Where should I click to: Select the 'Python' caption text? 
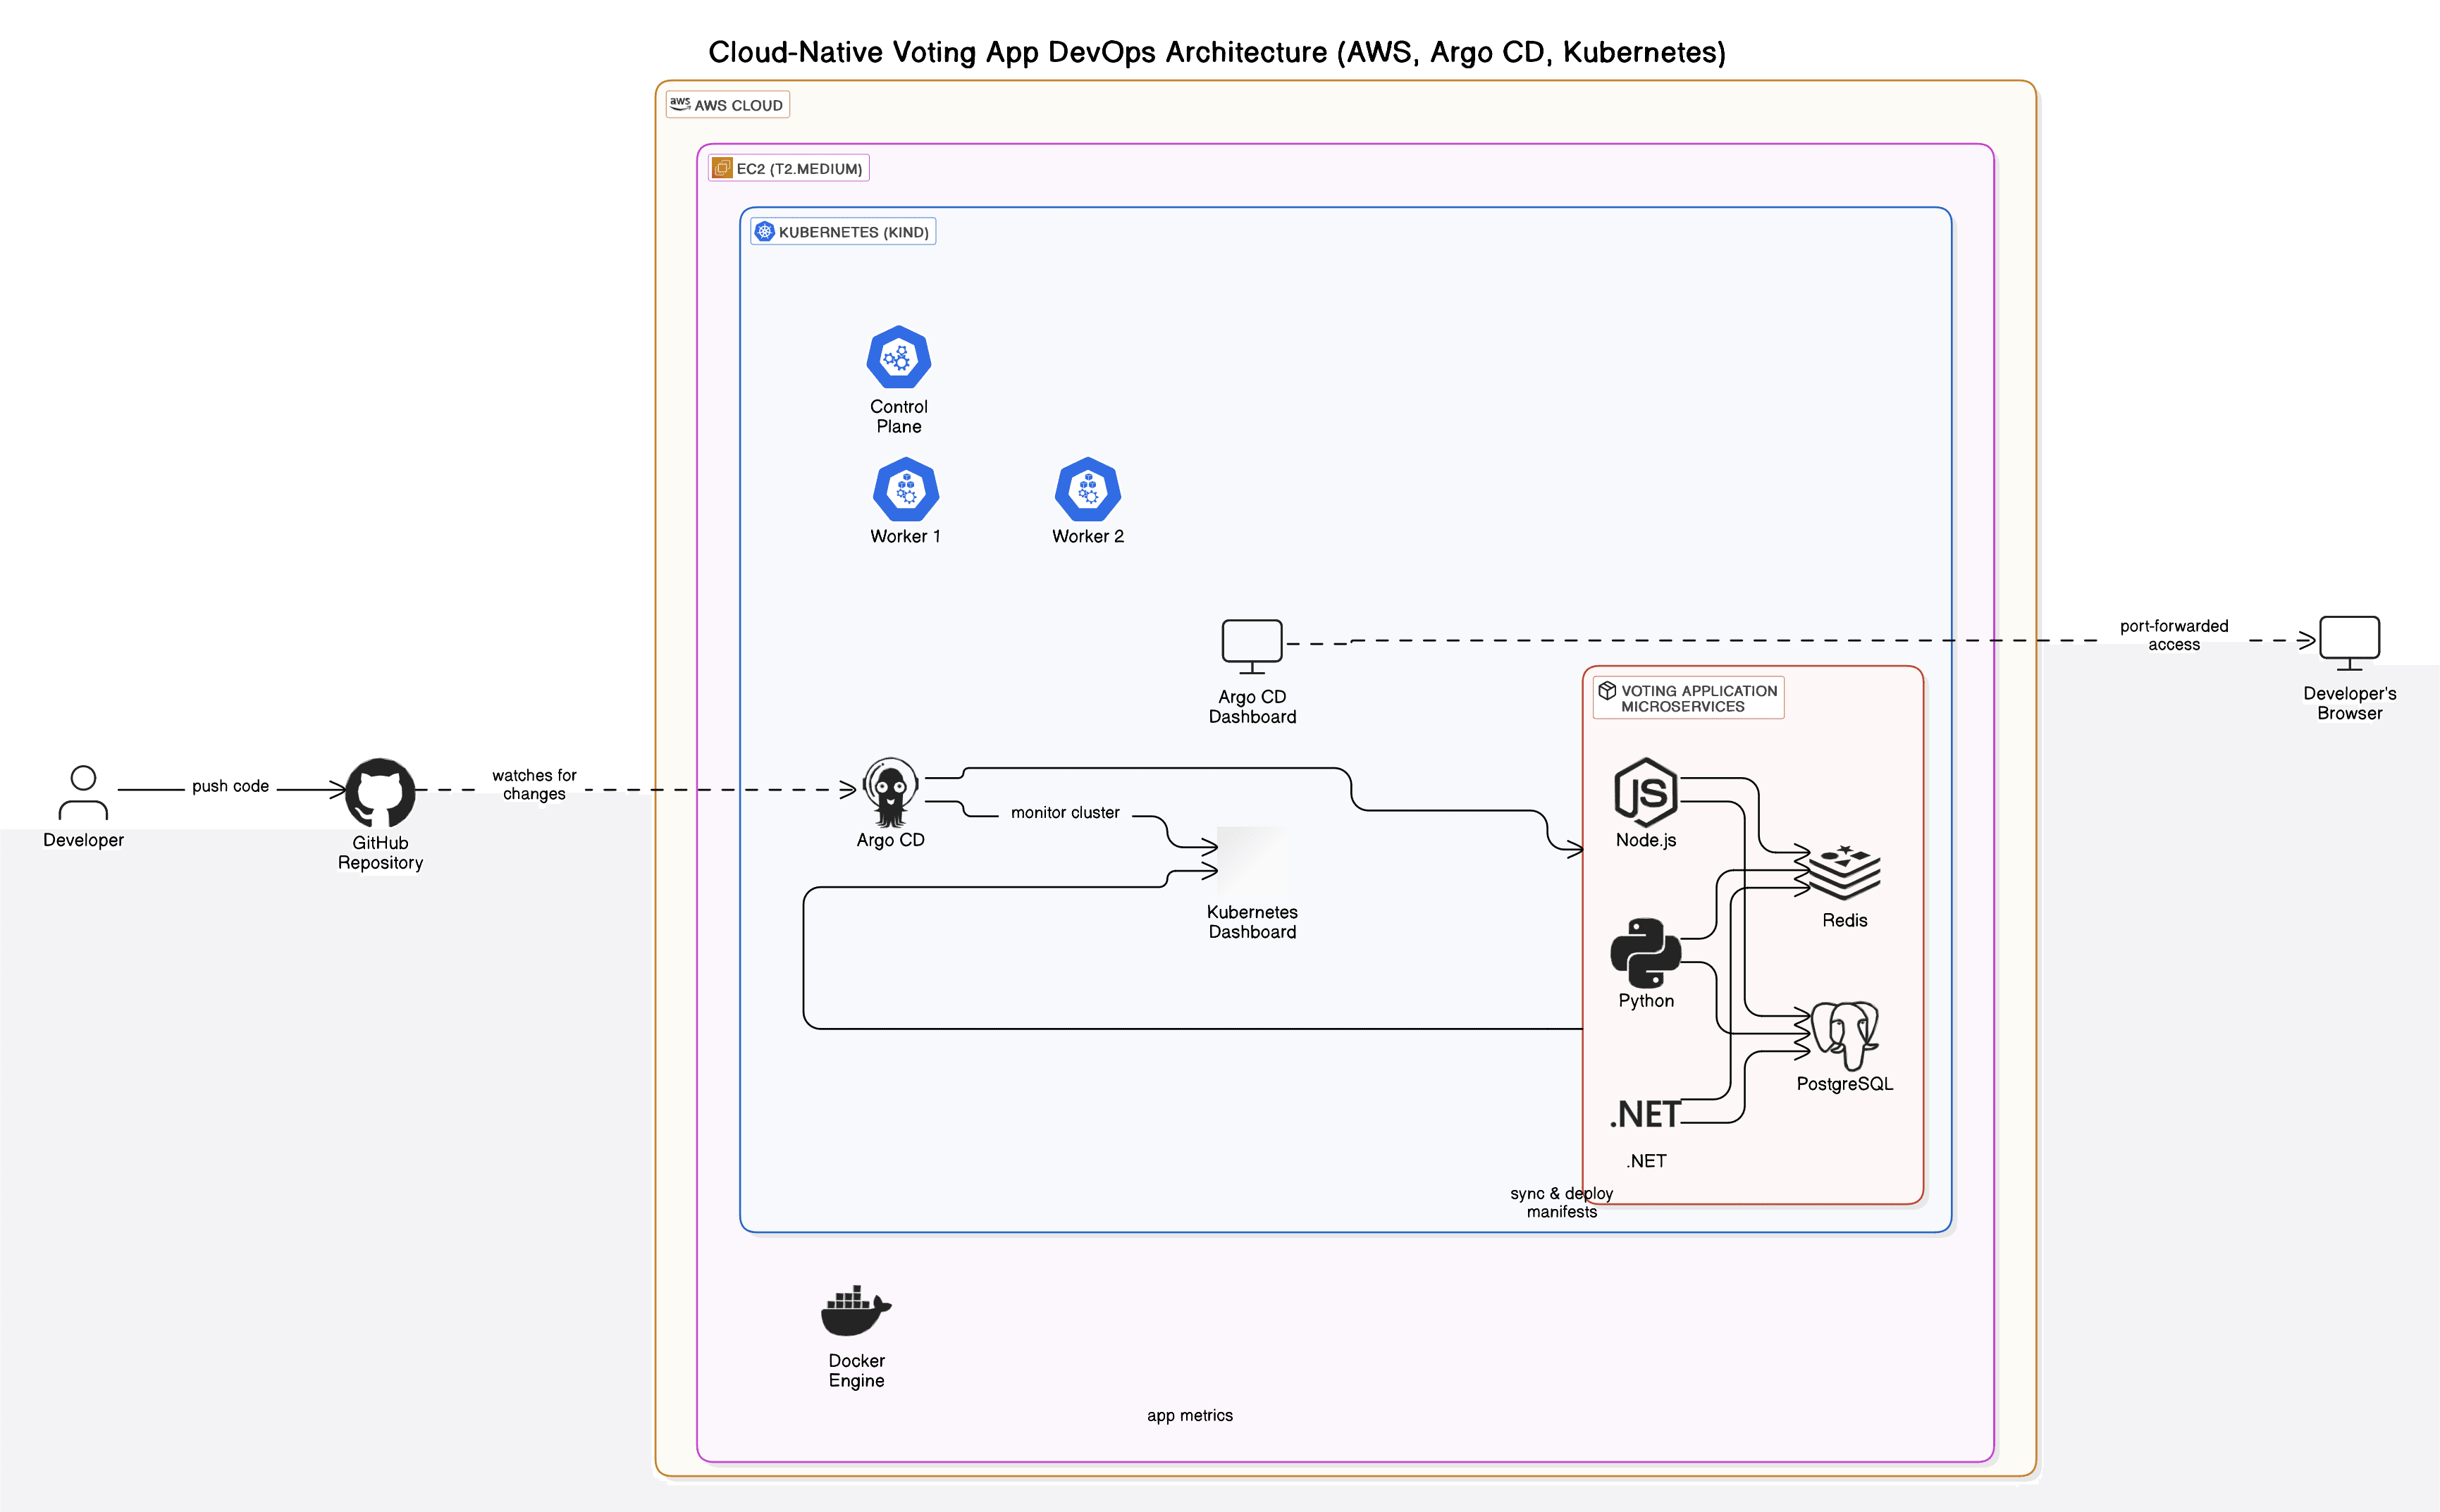pyautogui.click(x=1645, y=1000)
